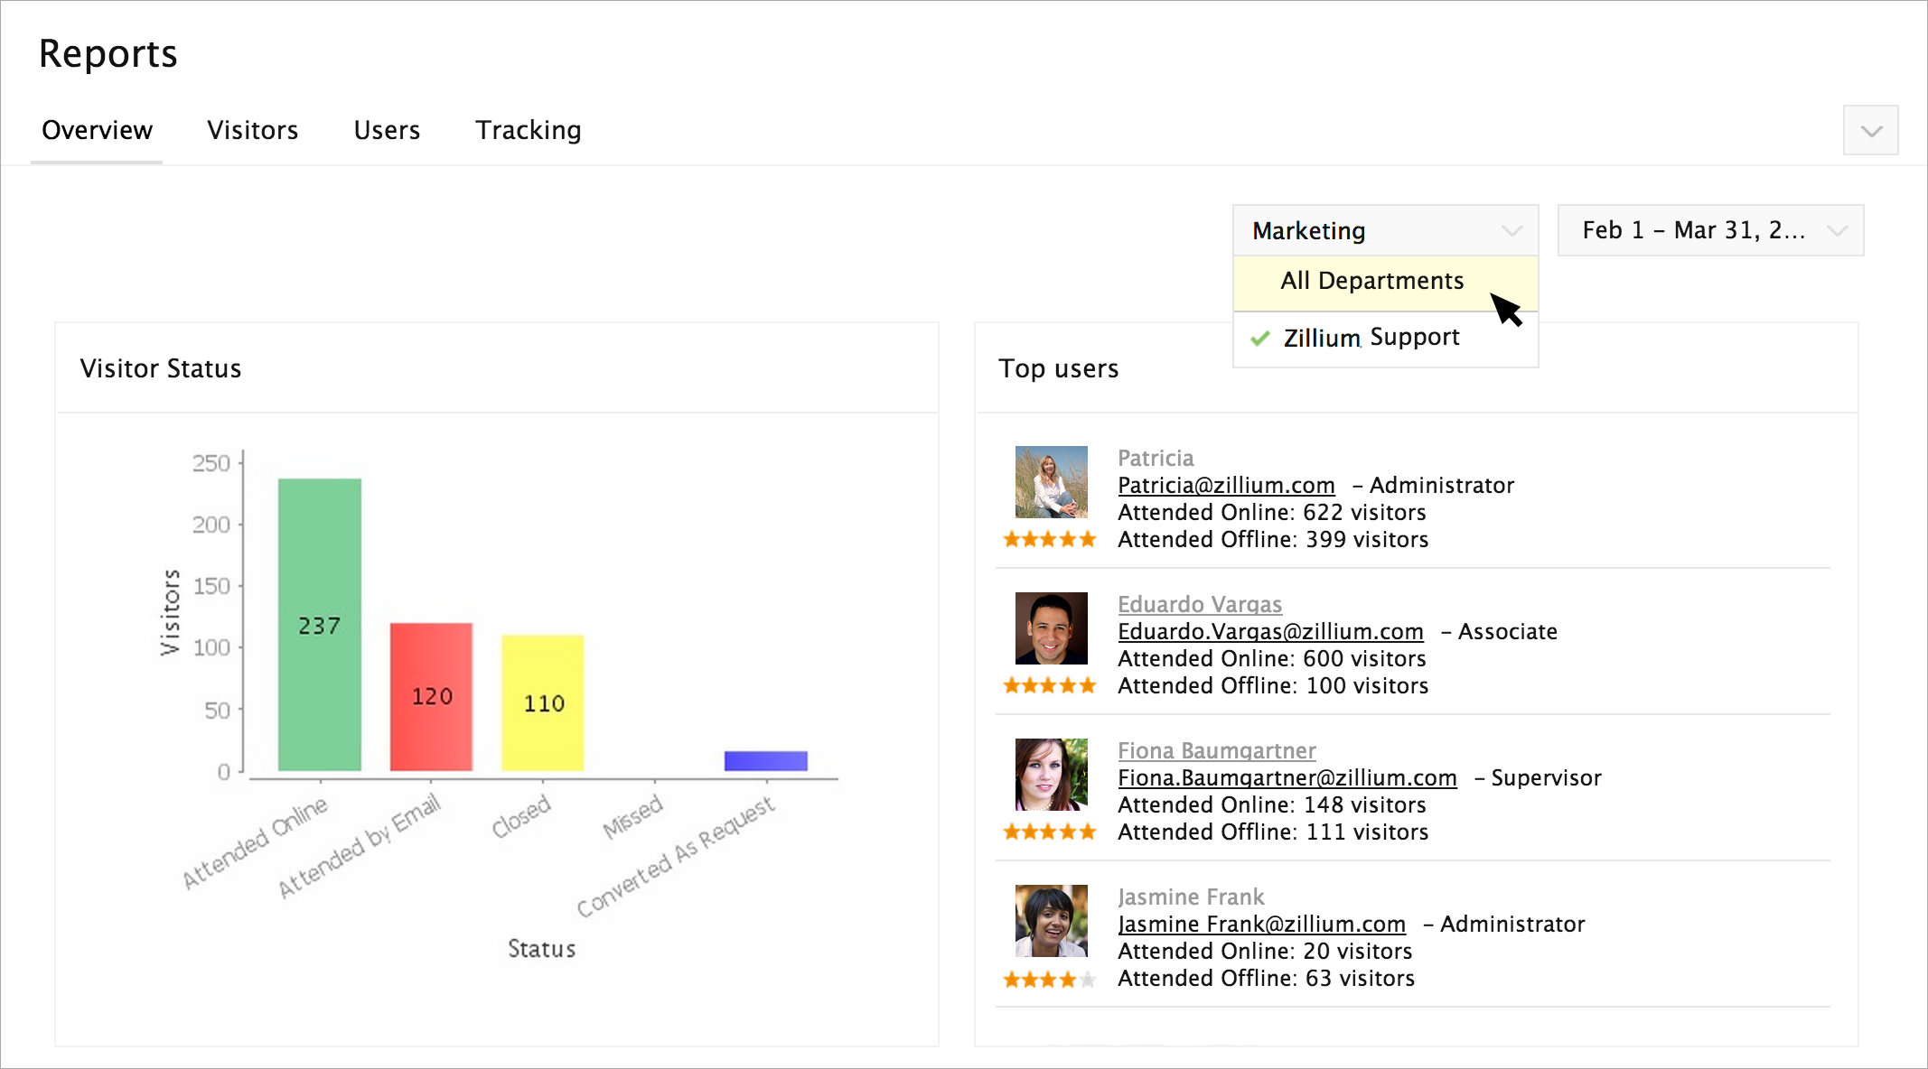Switch to the Users tab
The image size is (1928, 1069).
point(387,131)
